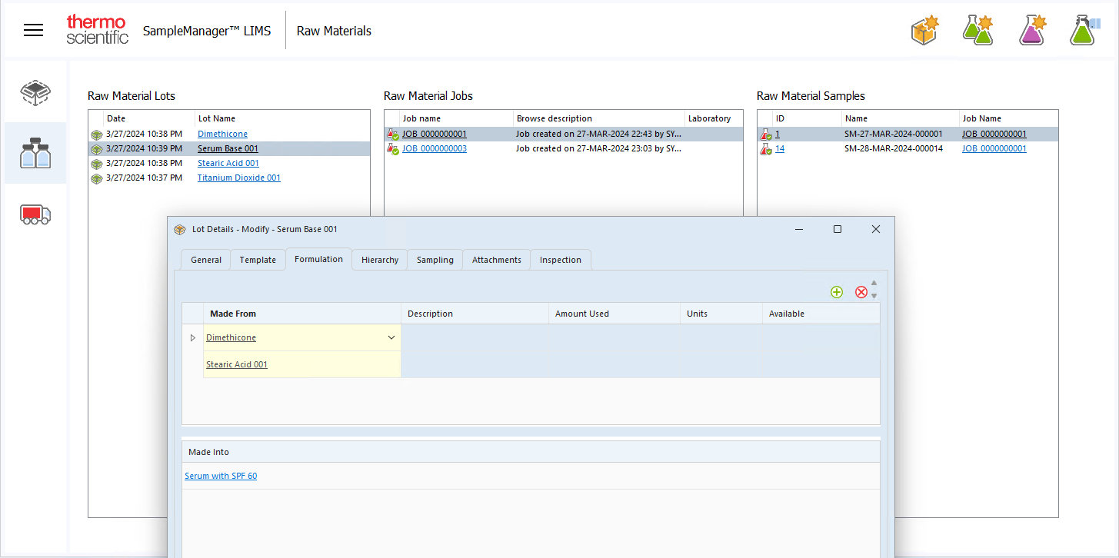Click the red remove row button
This screenshot has height=558, width=1119.
coord(861,292)
